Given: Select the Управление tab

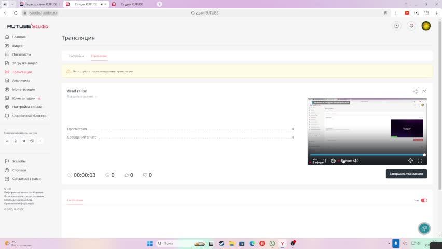Looking at the screenshot, I should click(x=99, y=56).
